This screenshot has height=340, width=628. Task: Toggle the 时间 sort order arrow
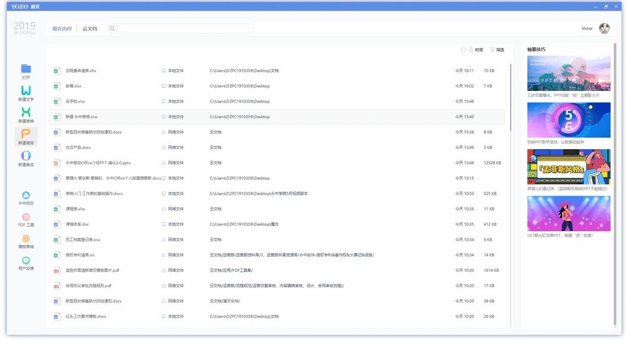469,49
